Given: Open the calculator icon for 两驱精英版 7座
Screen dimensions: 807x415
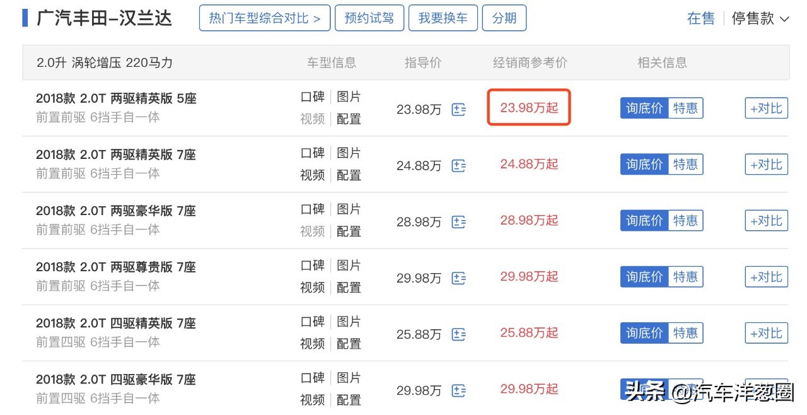Looking at the screenshot, I should (458, 165).
